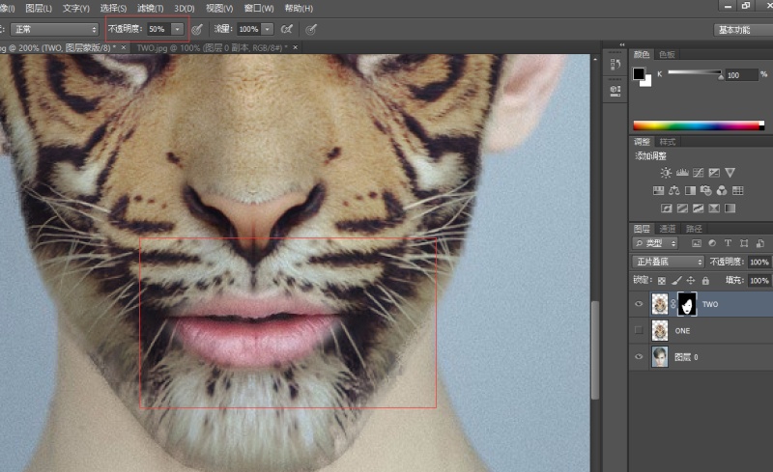Filter layers by pixel layer type
Screen dimensions: 773x472
click(696, 243)
